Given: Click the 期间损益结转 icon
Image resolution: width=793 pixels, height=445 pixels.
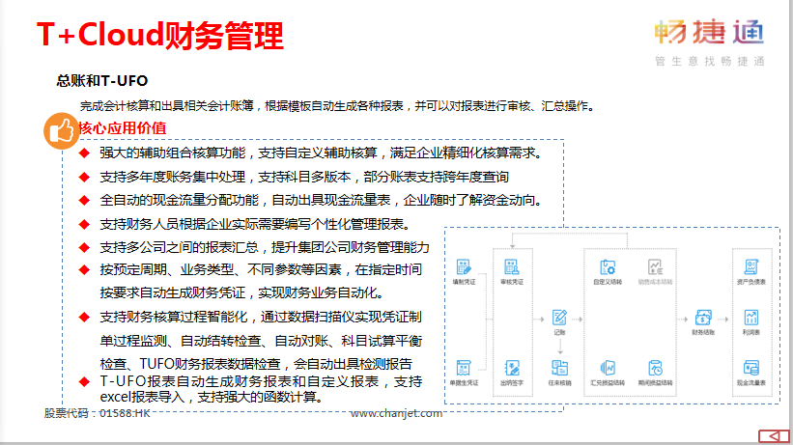Looking at the screenshot, I should (x=655, y=368).
